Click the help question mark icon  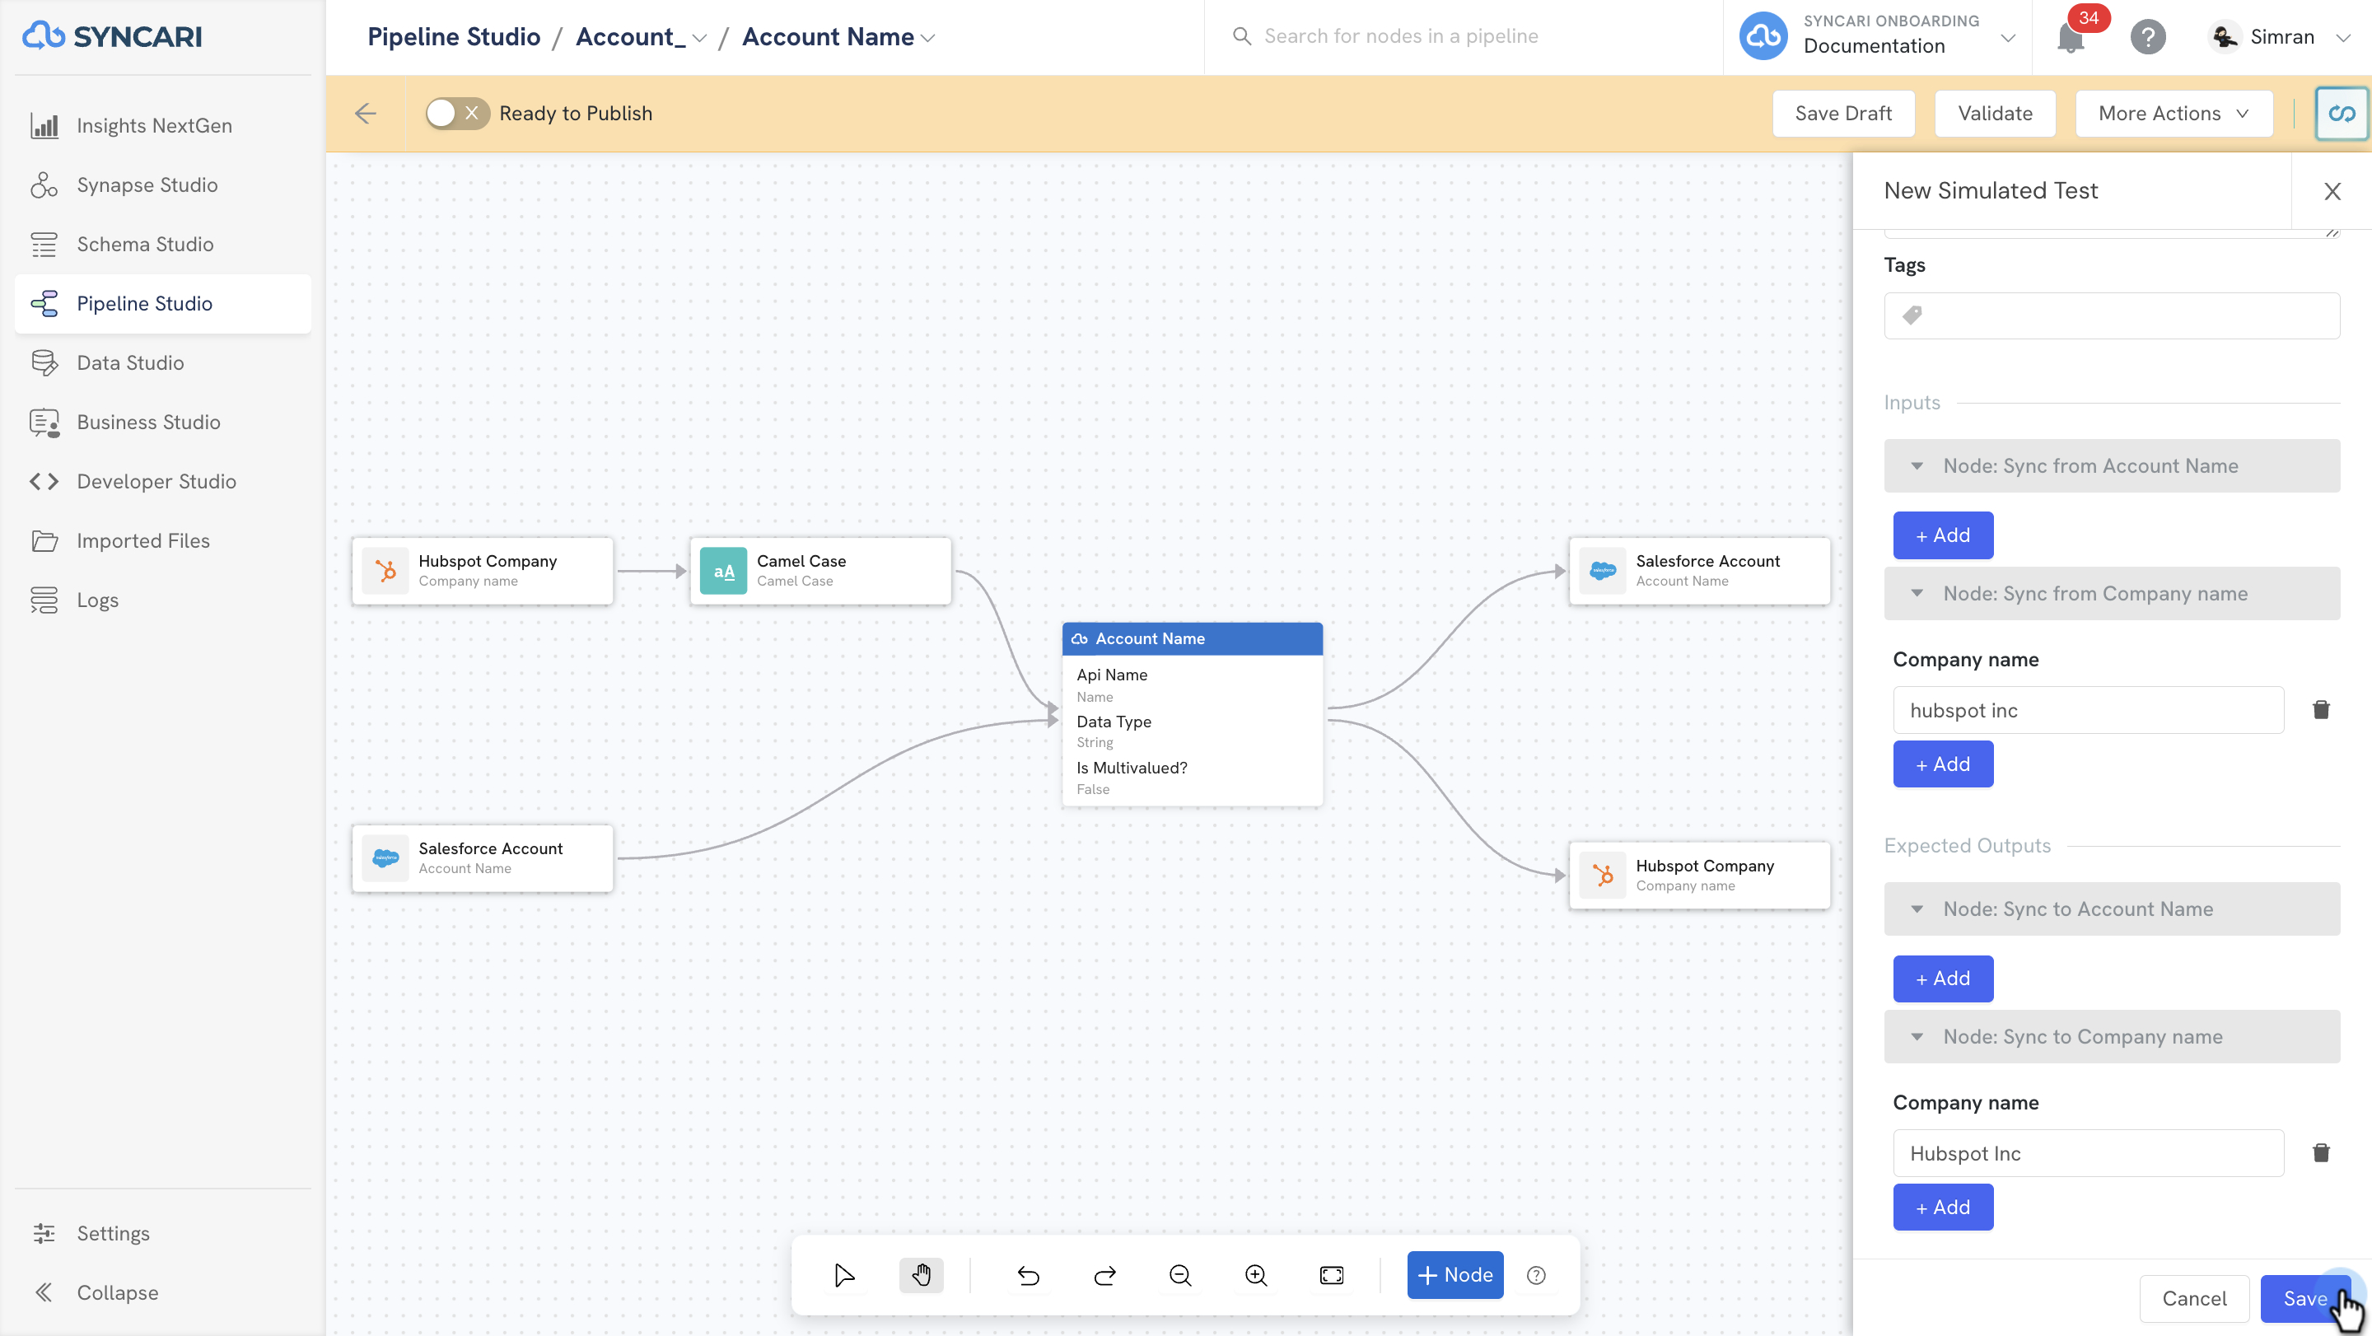[x=2147, y=38]
